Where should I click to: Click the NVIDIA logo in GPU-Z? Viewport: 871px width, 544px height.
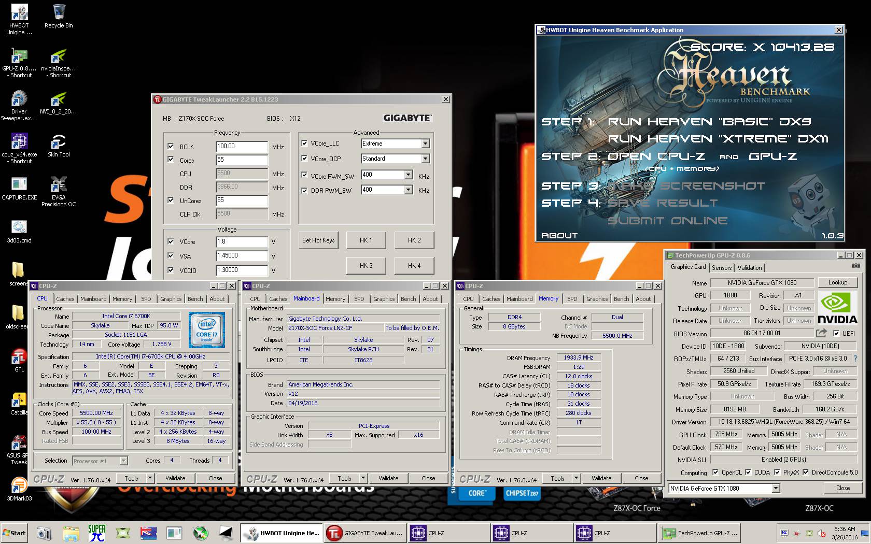click(x=837, y=308)
